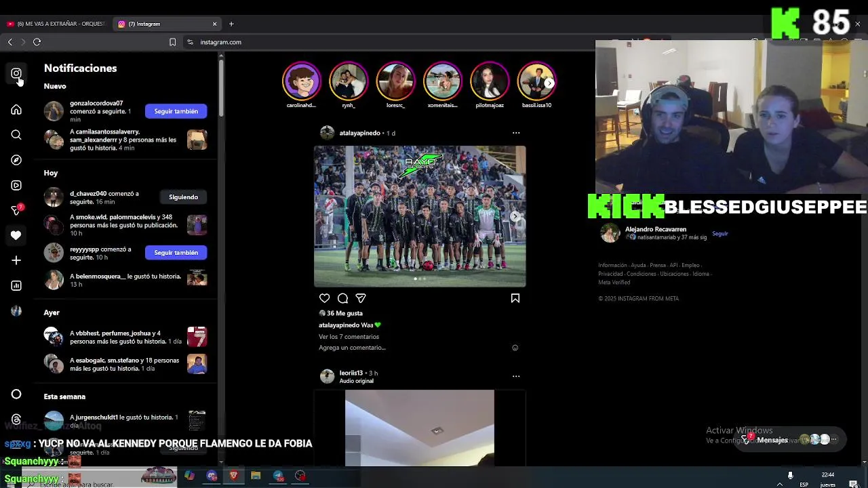Click Seguir next to Alejandro Recavarren

(719, 234)
